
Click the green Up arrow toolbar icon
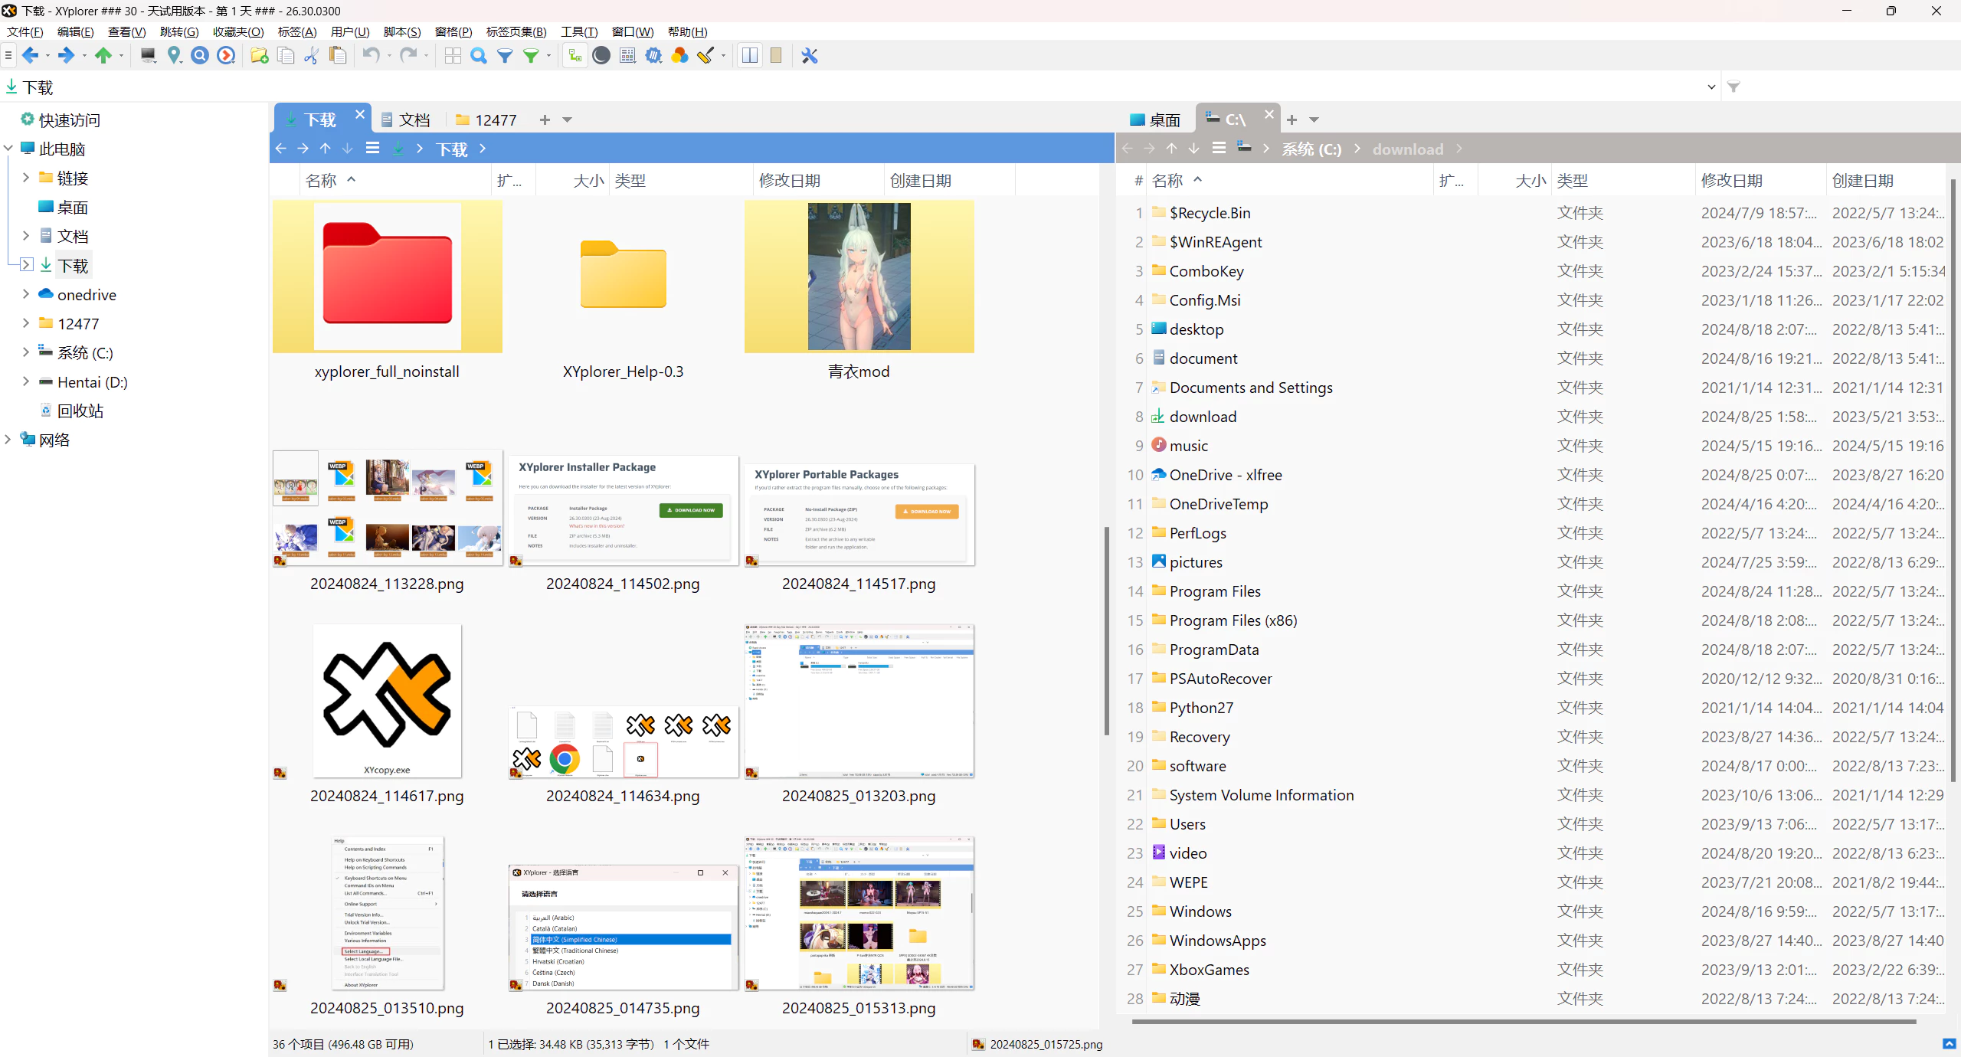(103, 55)
